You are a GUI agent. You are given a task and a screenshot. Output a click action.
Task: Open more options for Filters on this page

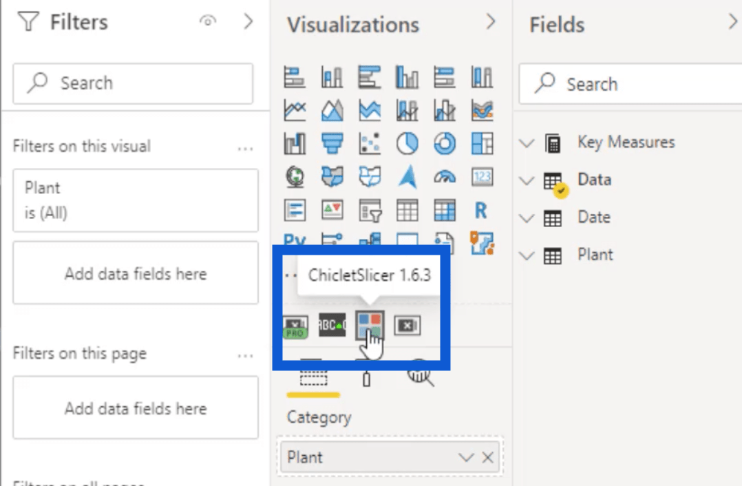point(245,356)
